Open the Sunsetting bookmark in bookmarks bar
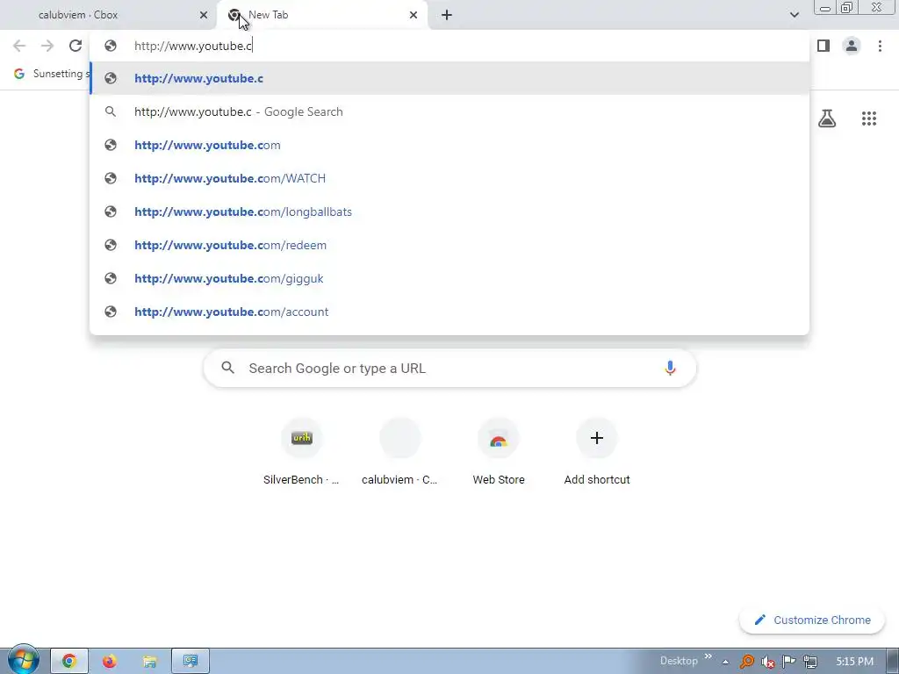The image size is (899, 674). (52, 74)
